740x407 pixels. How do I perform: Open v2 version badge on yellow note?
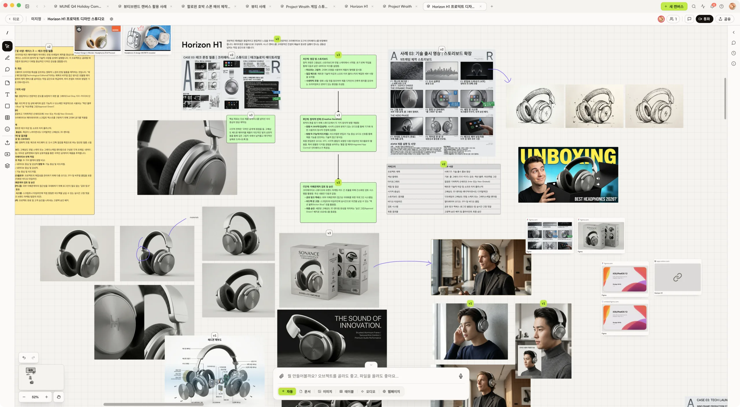(49, 47)
